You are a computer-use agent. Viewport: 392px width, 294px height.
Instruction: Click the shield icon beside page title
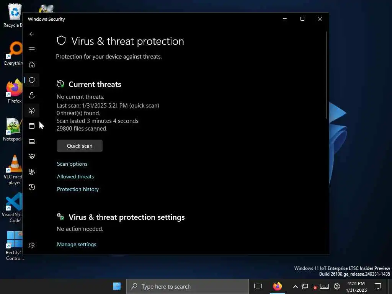[x=61, y=41]
